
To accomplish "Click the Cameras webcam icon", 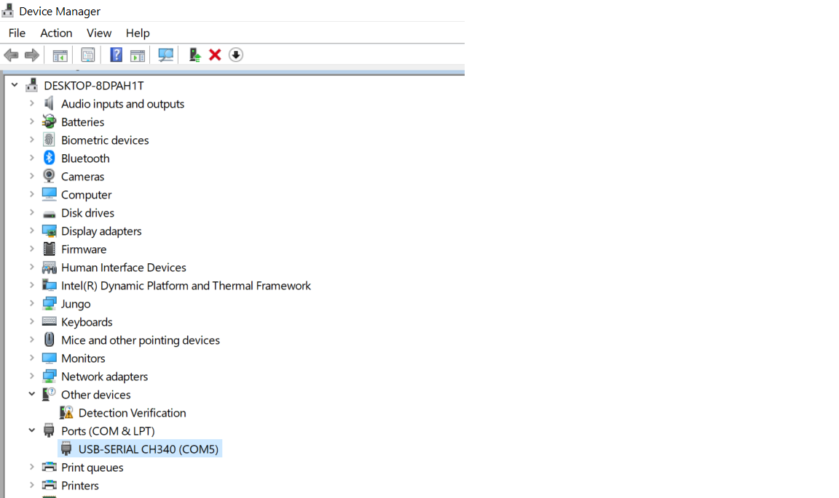I will [x=50, y=176].
